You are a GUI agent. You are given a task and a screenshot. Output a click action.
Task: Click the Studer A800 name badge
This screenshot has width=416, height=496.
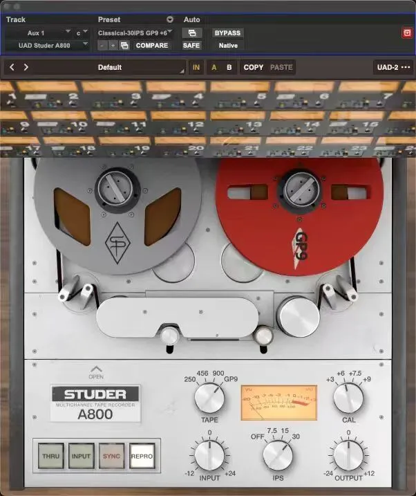click(95, 403)
